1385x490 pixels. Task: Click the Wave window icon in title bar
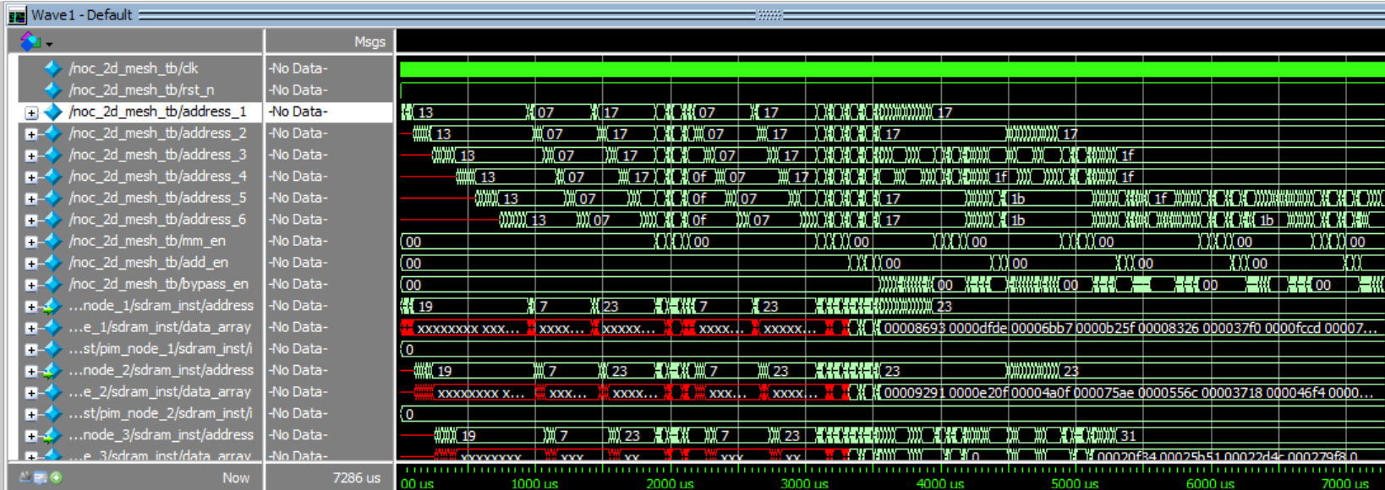16,15
